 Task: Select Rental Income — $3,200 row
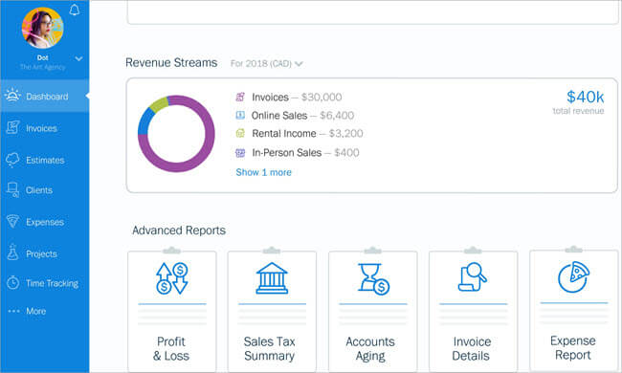point(300,134)
